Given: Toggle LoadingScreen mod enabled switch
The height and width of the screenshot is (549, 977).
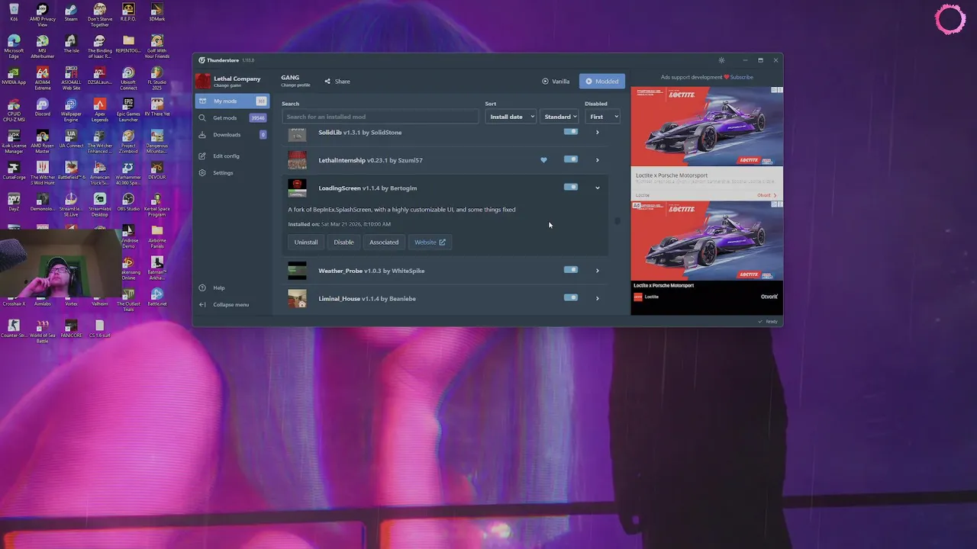Looking at the screenshot, I should tap(571, 187).
